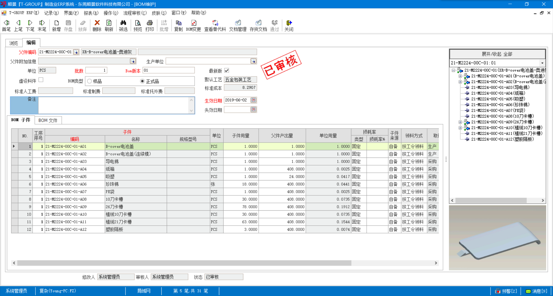The height and width of the screenshot is (296, 553).
Task: Enable the 虚设料件 checkbox
Action: [x=41, y=80]
